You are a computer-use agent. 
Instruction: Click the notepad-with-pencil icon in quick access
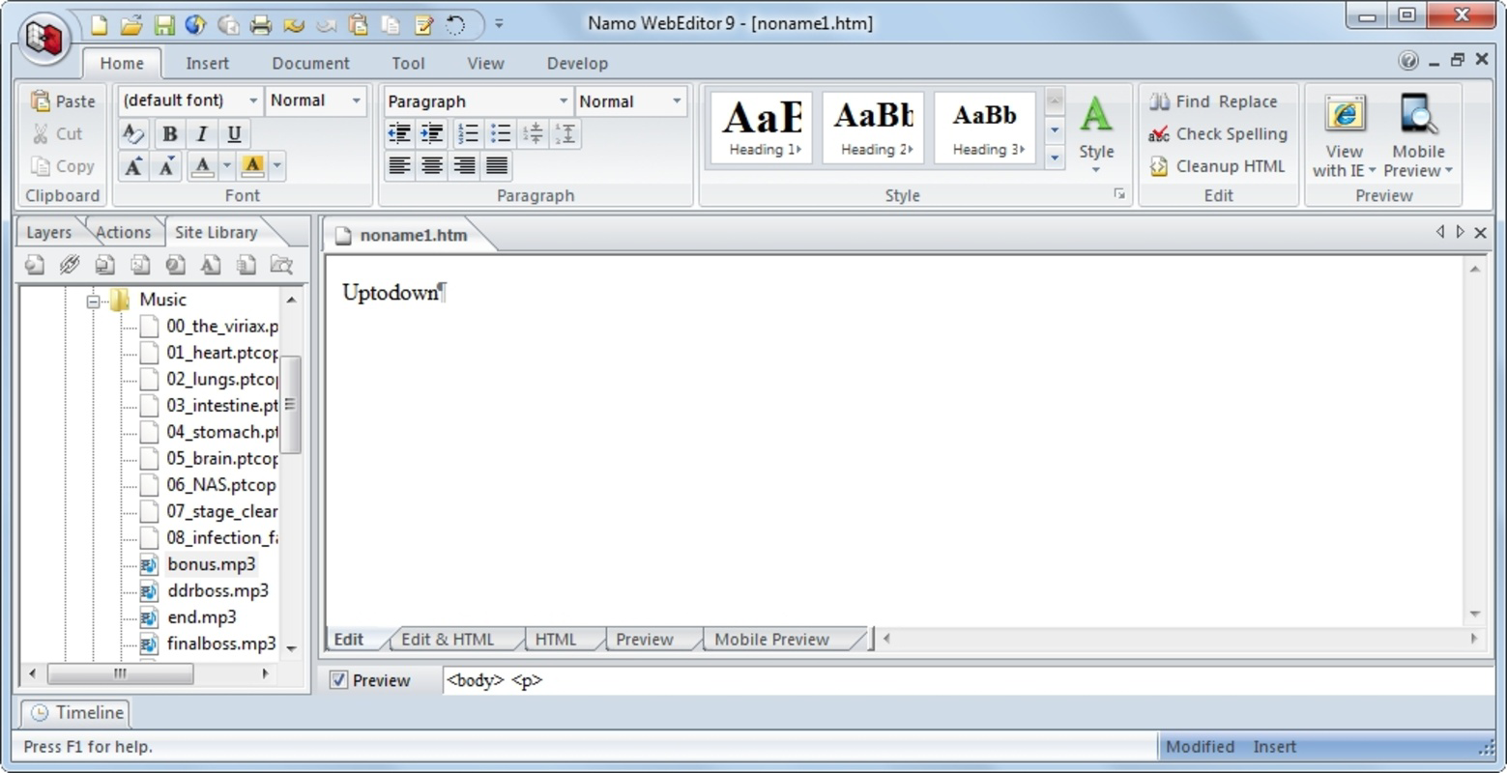pyautogui.click(x=423, y=25)
